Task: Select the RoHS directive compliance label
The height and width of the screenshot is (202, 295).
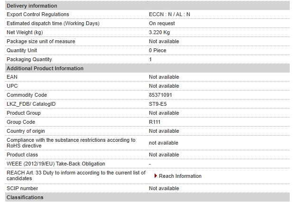Action: click(x=71, y=143)
